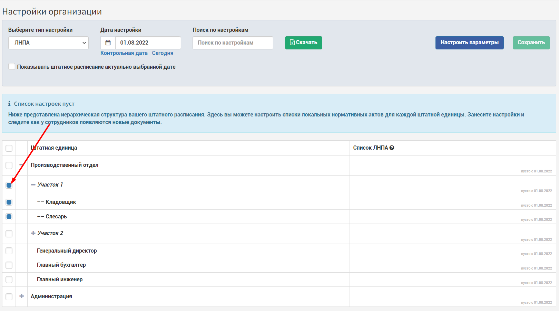The height and width of the screenshot is (311, 559).
Task: Click the Сегодня link
Action: tap(163, 53)
